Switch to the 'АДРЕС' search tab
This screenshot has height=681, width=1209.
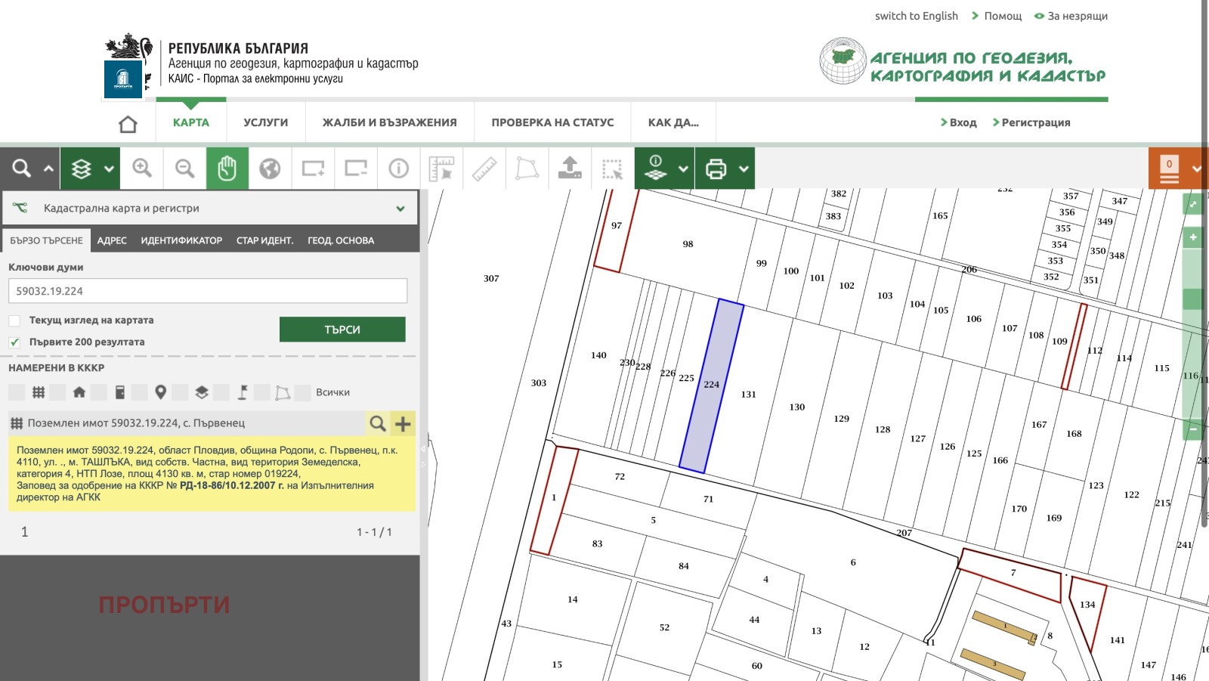(x=112, y=240)
